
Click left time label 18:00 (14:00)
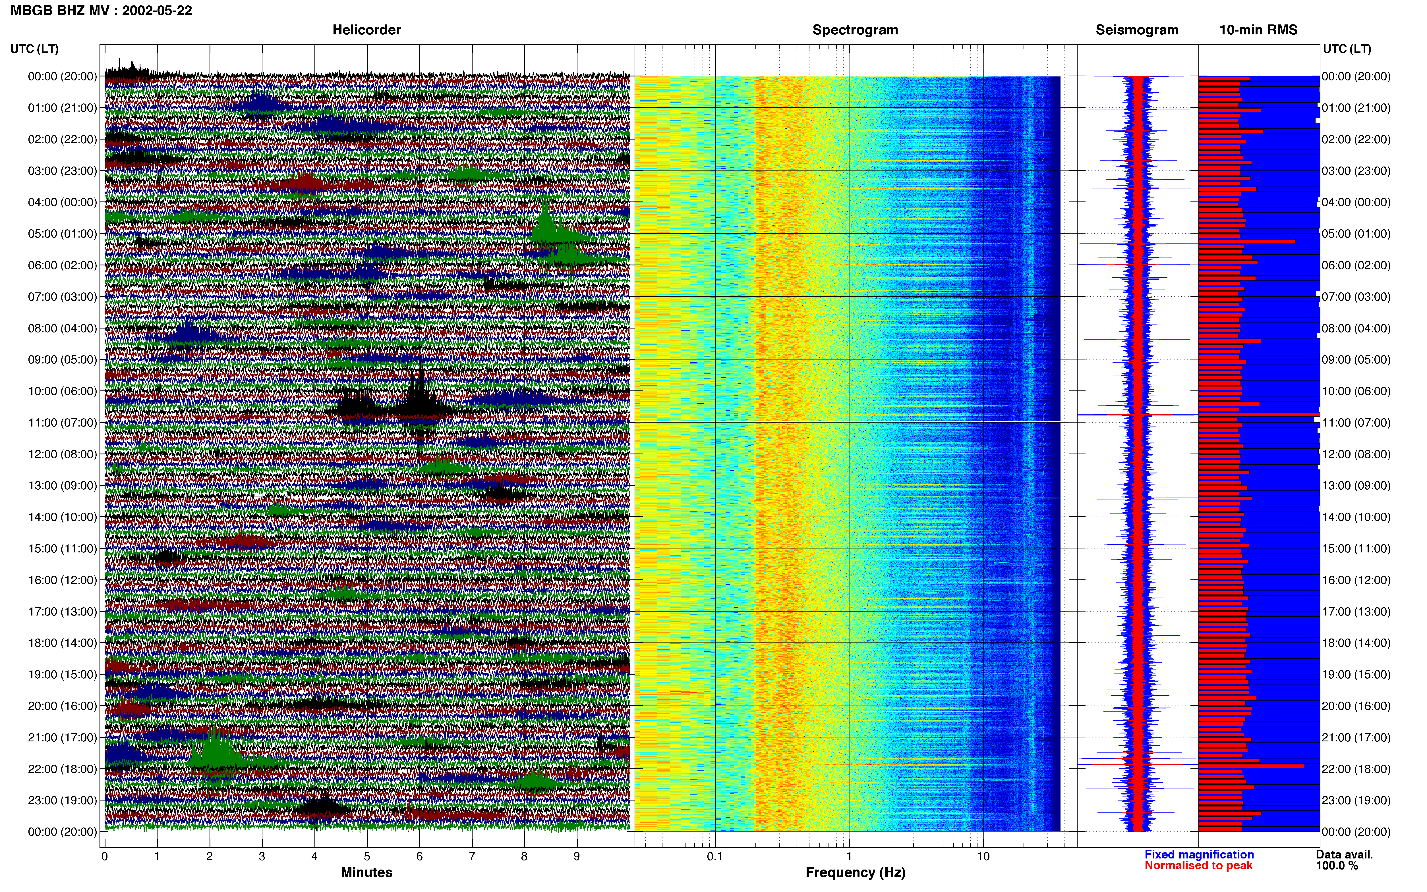tap(63, 643)
